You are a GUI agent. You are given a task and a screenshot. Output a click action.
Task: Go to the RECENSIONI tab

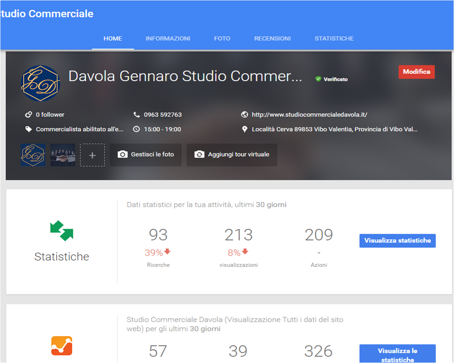click(x=272, y=39)
